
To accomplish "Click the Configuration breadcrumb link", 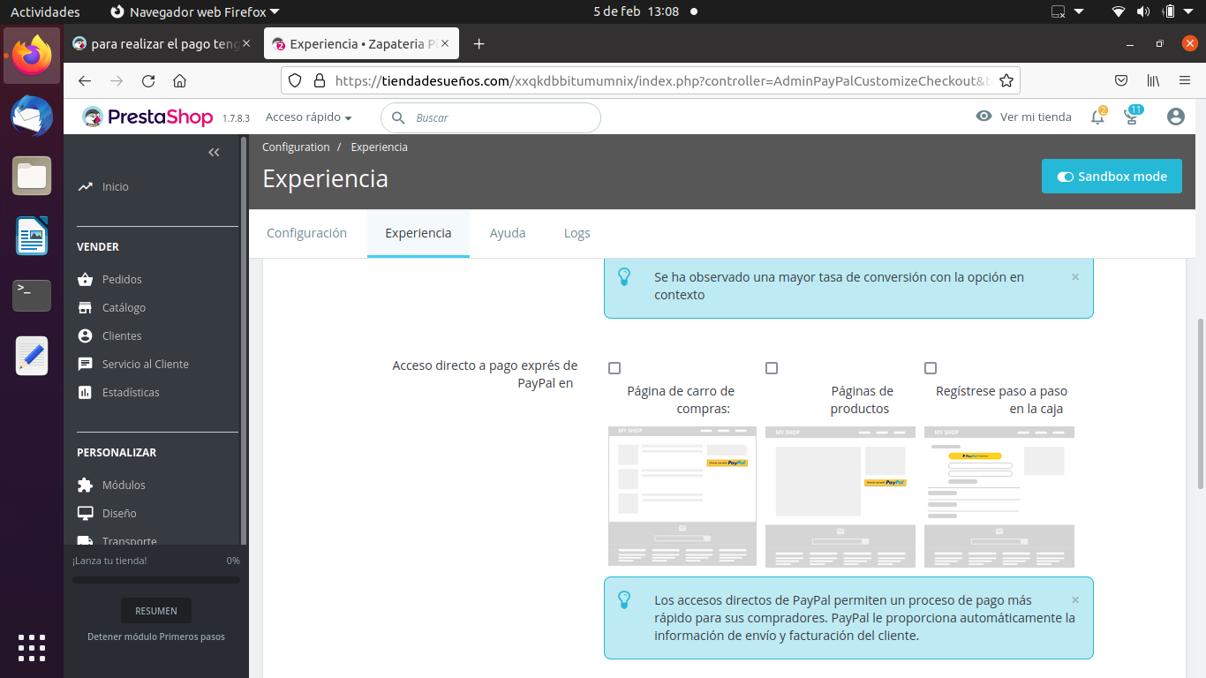I will 296,147.
